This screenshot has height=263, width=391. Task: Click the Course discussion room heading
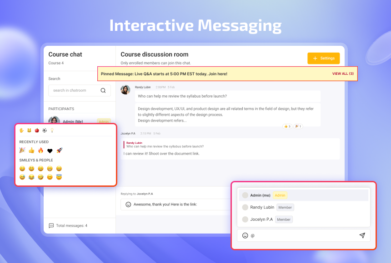[155, 54]
